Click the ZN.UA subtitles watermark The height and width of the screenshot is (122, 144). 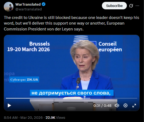pos(24,80)
